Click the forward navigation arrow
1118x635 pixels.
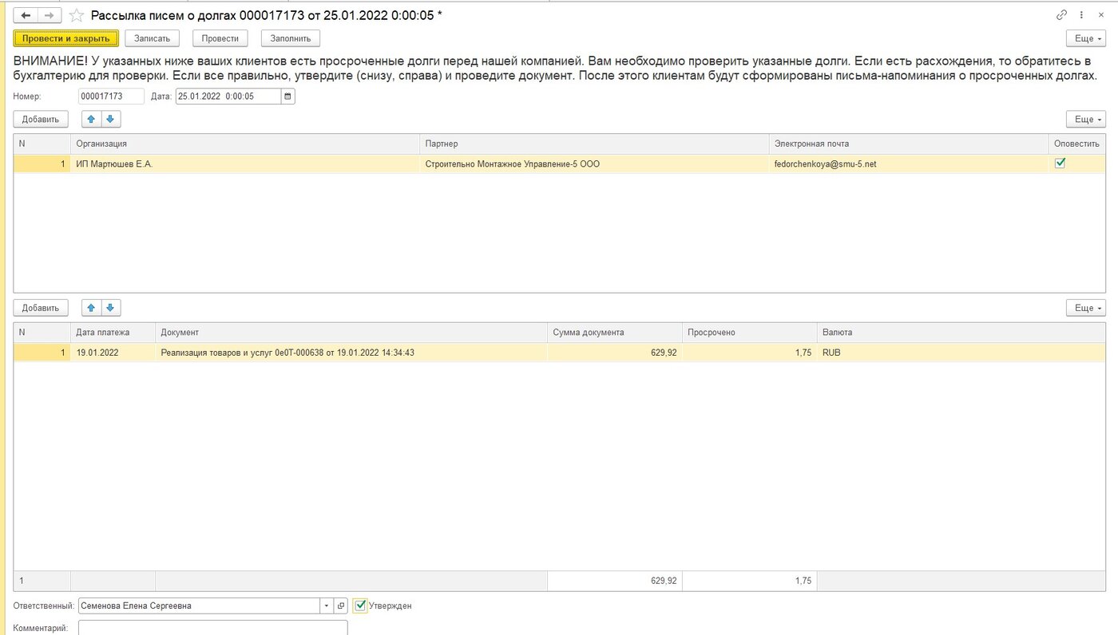(x=49, y=15)
